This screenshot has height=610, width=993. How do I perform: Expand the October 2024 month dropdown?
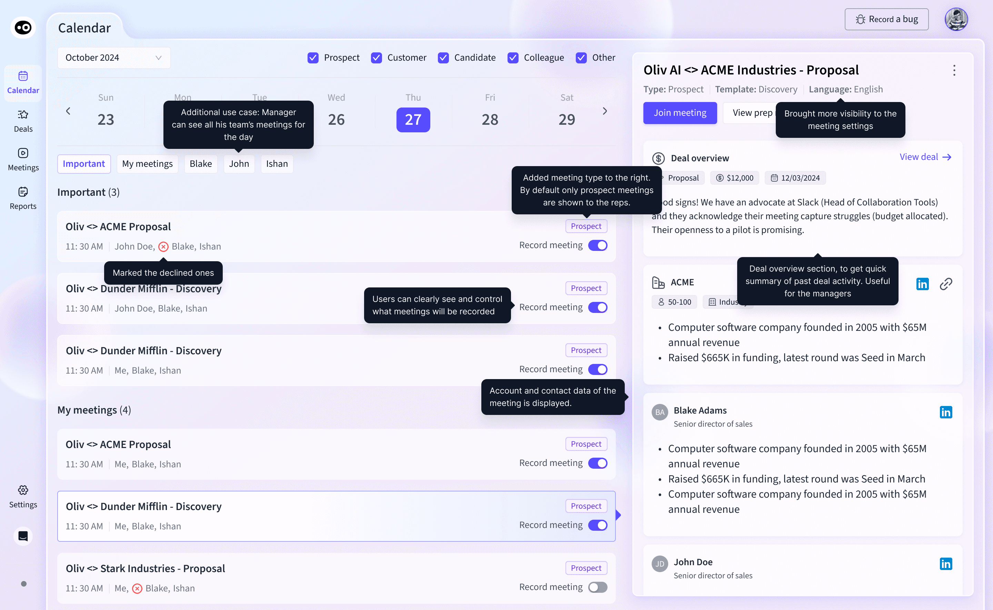click(113, 58)
